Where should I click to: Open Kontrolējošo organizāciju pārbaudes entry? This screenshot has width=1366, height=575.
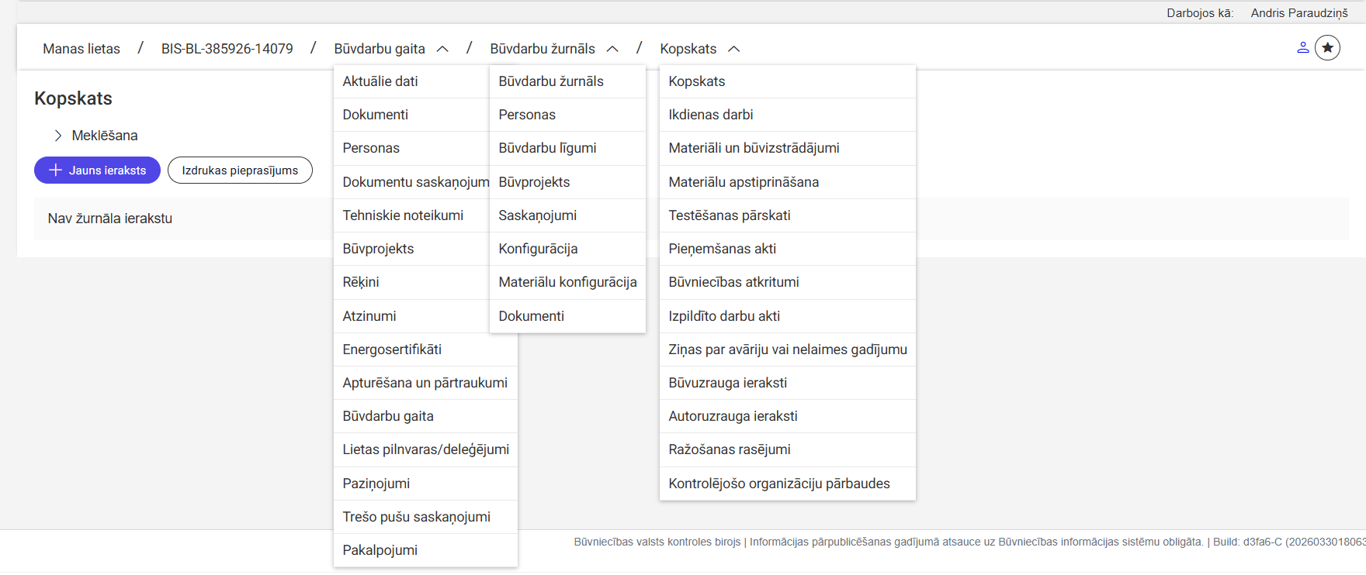point(779,484)
